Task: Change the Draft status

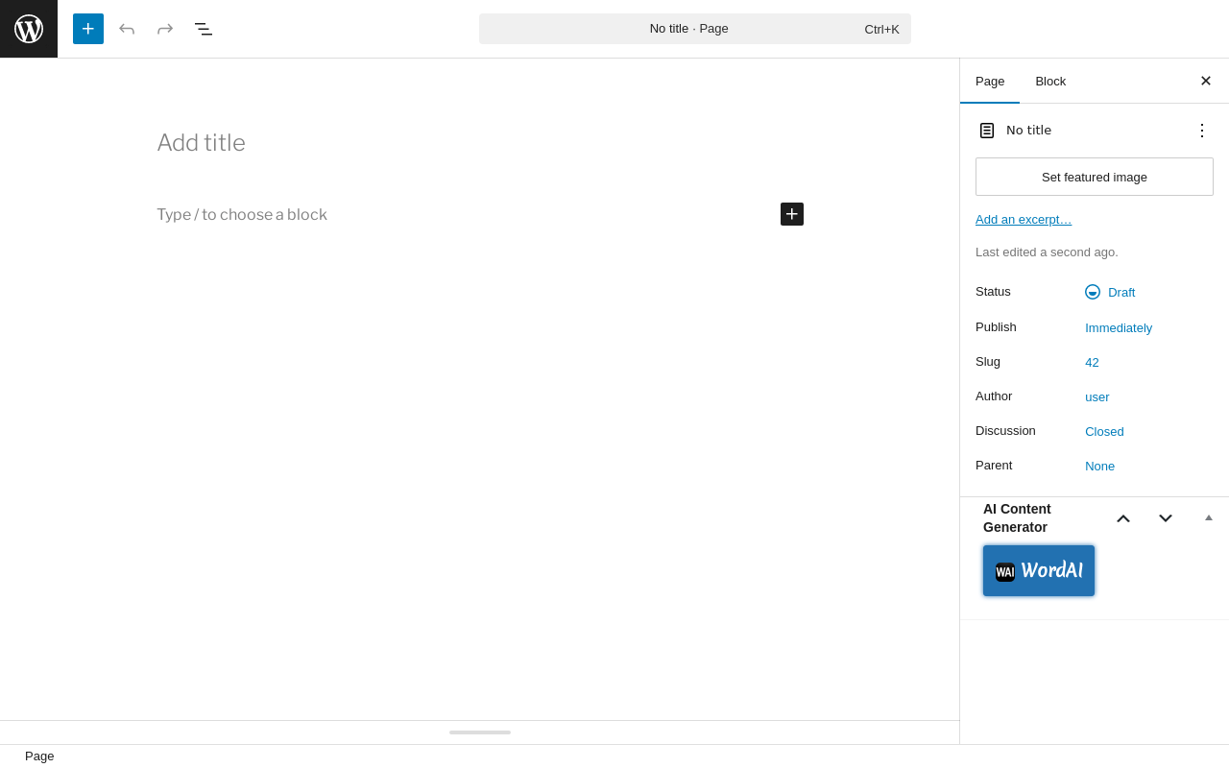Action: click(x=1110, y=292)
